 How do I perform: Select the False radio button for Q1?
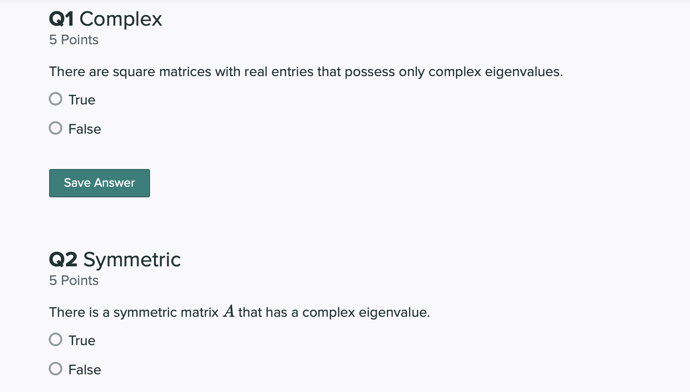click(x=55, y=128)
